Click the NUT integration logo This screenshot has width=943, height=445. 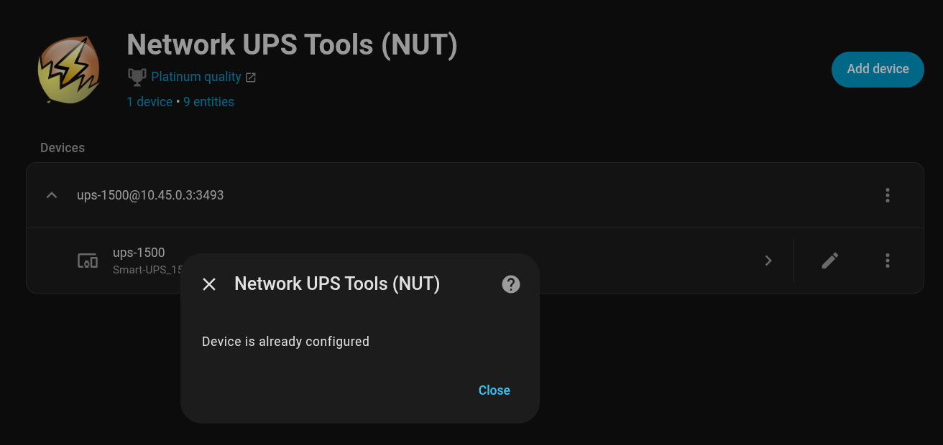68,69
